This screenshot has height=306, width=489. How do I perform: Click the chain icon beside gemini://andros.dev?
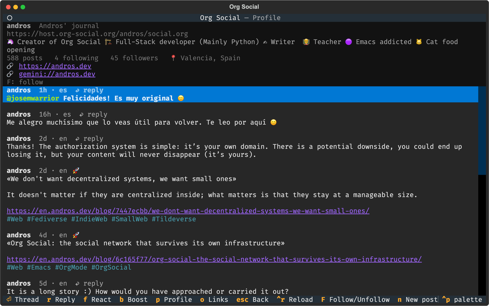click(x=10, y=74)
